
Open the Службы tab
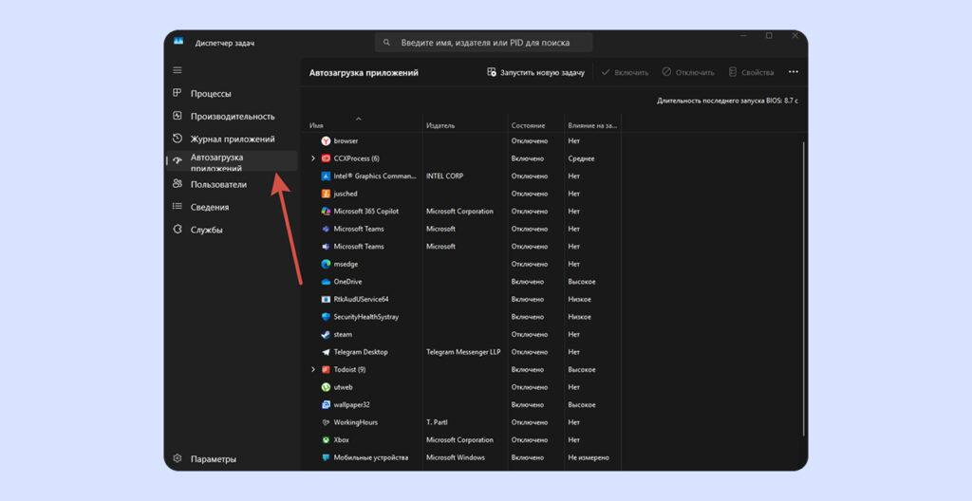click(x=232, y=230)
